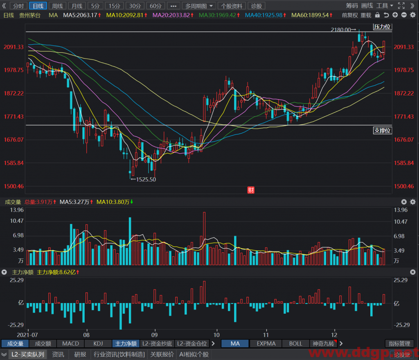Switch to 成交额 indicator tab

point(43,344)
